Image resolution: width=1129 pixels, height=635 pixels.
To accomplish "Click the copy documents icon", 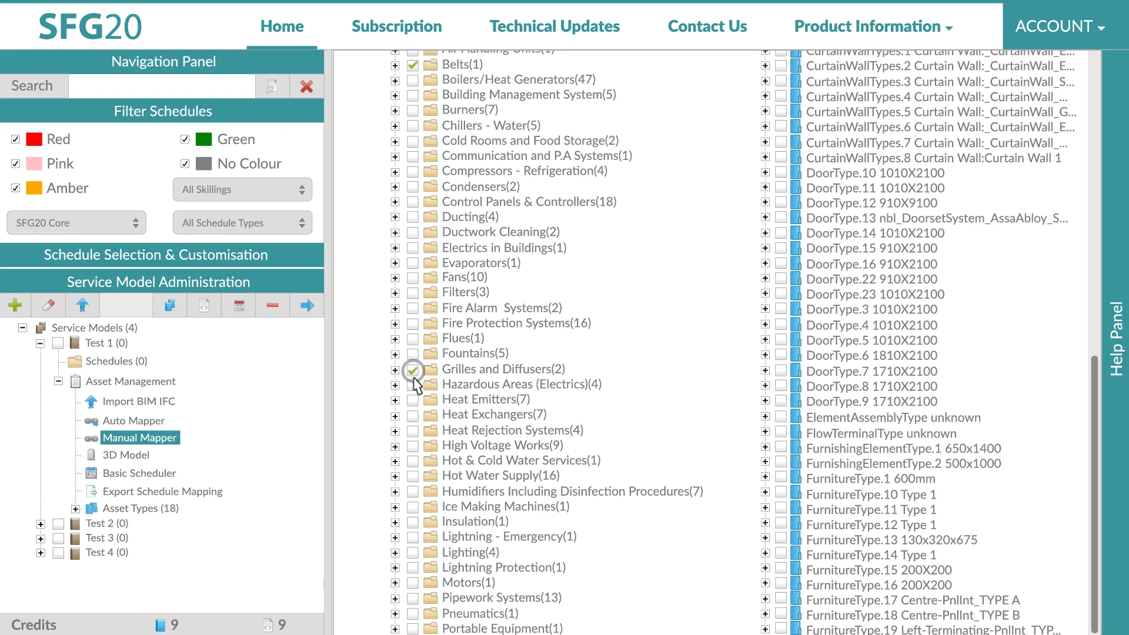I will [x=169, y=305].
